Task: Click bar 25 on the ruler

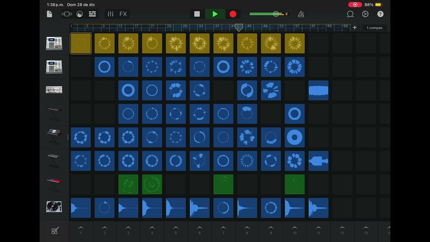Action: [x=169, y=26]
